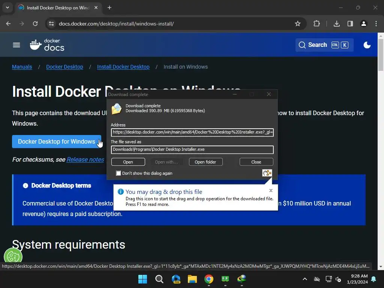Screen dimensions: 384x288
Task: Launch Edge Preview from taskbar
Action: 176,279
